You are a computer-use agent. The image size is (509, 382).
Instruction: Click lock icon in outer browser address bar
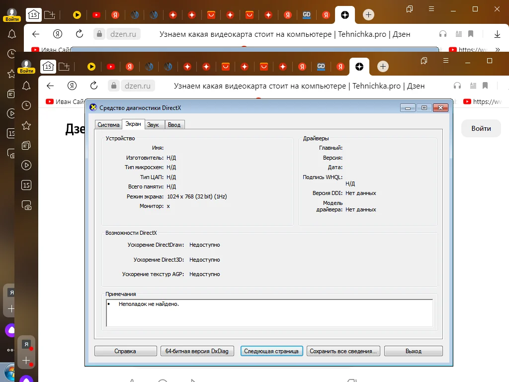coord(99,34)
